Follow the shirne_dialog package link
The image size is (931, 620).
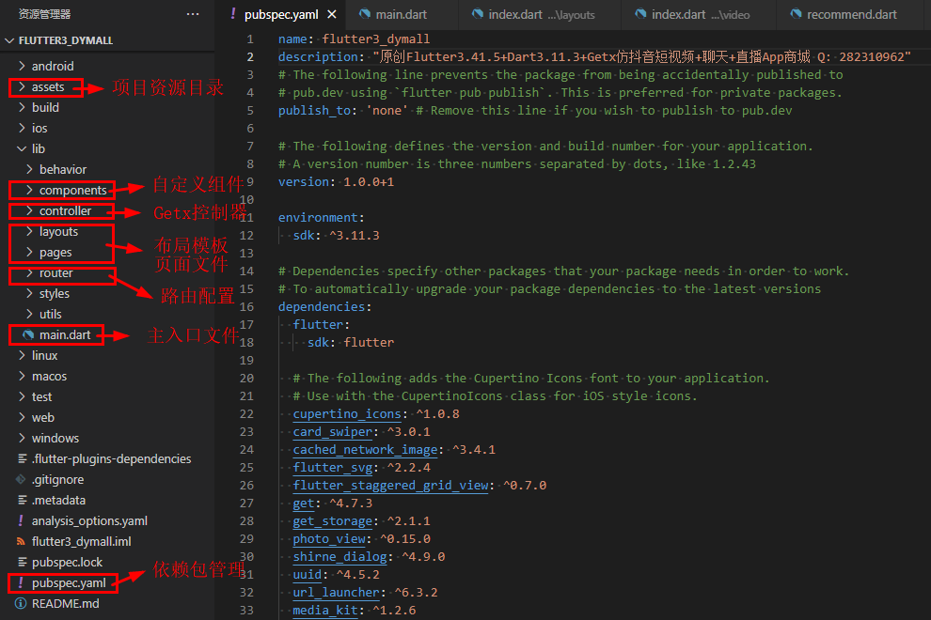(x=339, y=556)
